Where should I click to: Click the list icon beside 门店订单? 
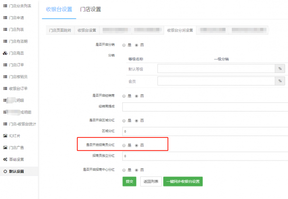pos(5,65)
